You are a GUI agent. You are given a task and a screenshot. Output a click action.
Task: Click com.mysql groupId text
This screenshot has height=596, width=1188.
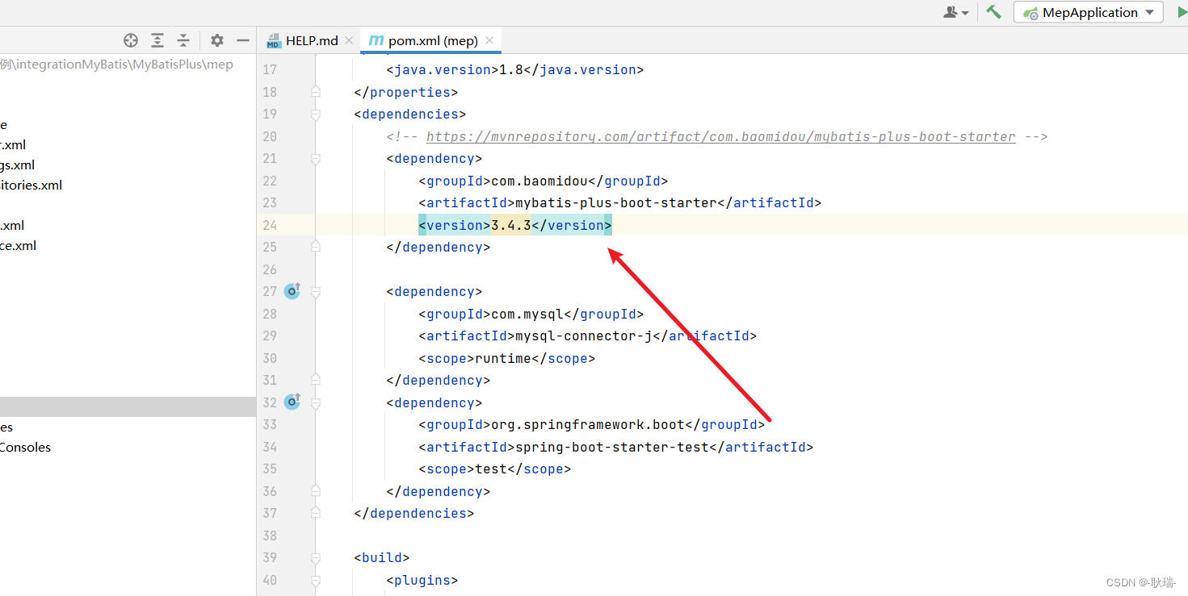tap(527, 314)
